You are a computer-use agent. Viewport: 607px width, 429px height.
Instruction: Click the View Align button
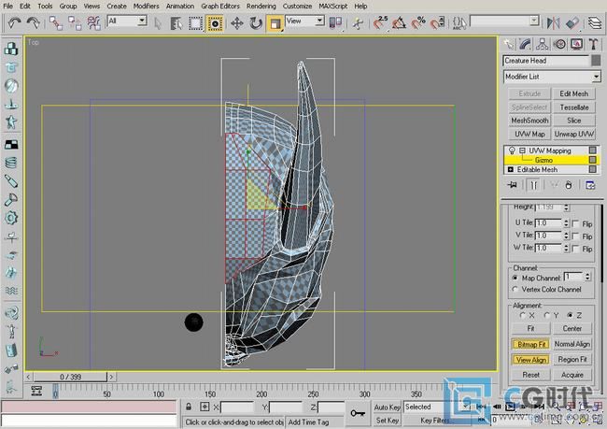coord(530,360)
